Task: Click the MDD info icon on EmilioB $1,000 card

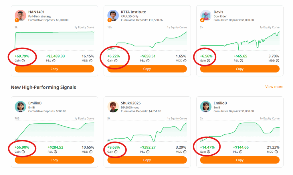Action: point(276,152)
